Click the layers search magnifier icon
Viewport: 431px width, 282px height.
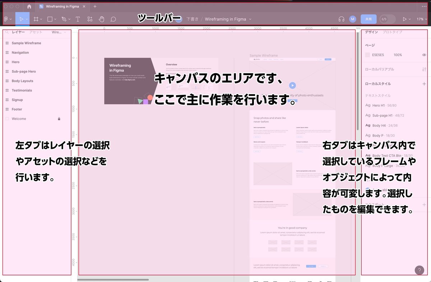click(6, 32)
